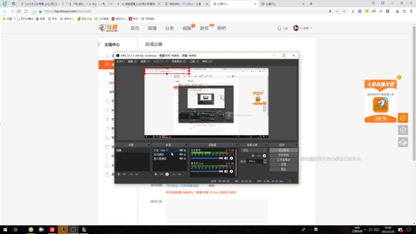Screen dimensions: 416x234
Task: Lock the display capture source
Action: coord(185,159)
